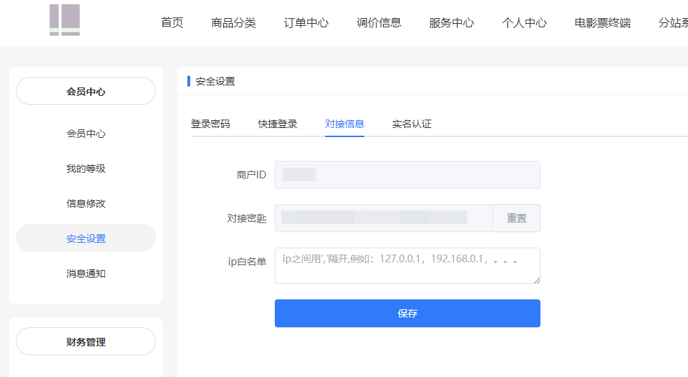The image size is (688, 377).
Task: Open 信息修改 in sidebar
Action: point(86,204)
